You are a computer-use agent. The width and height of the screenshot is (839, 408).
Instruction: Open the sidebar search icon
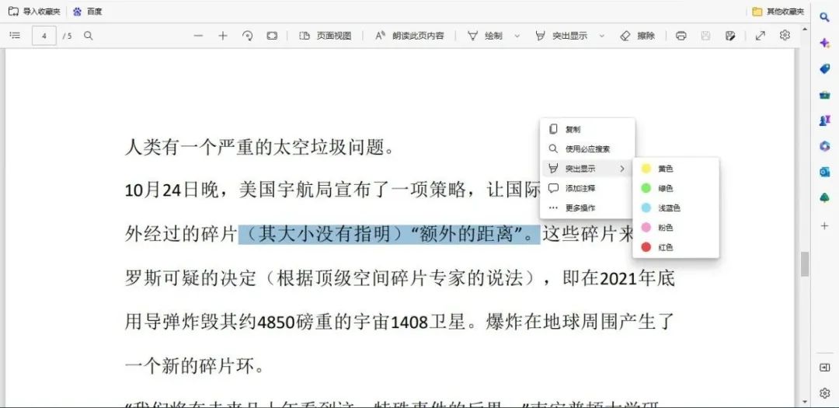point(824,17)
